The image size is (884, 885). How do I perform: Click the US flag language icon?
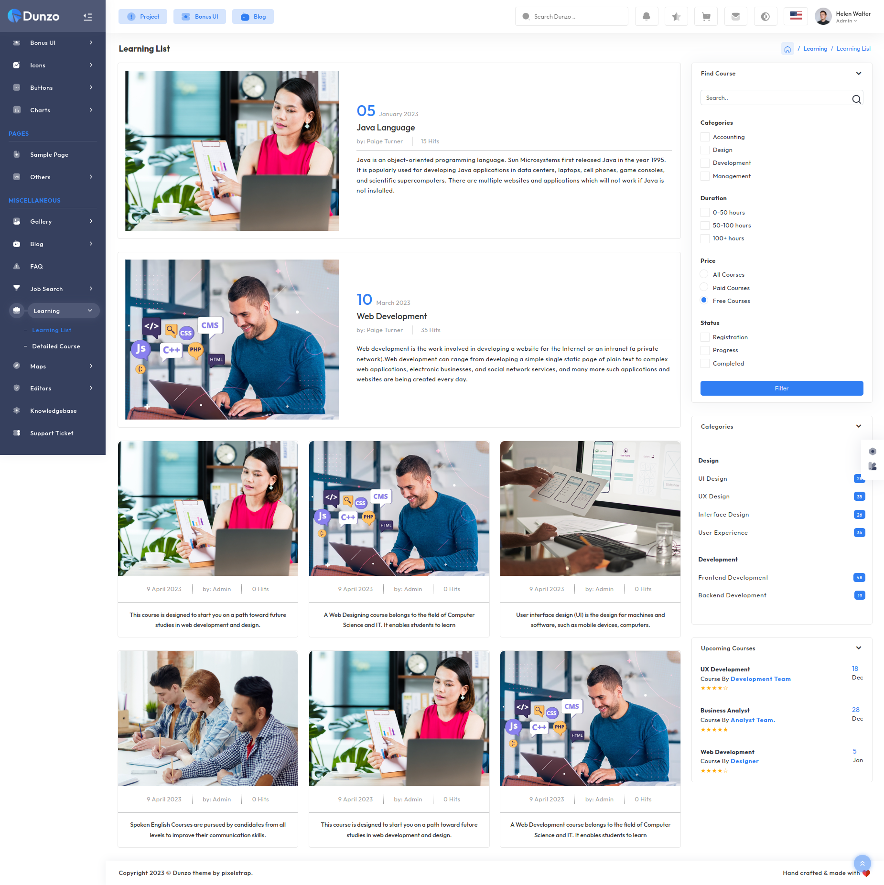(796, 16)
